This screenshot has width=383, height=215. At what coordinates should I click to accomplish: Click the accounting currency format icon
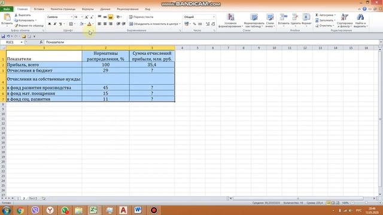pyautogui.click(x=187, y=24)
